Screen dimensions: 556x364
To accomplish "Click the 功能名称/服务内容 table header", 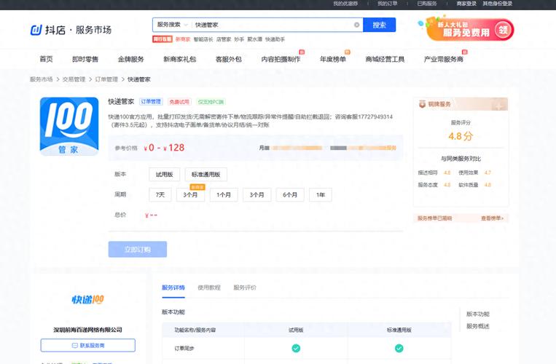I will (x=195, y=330).
